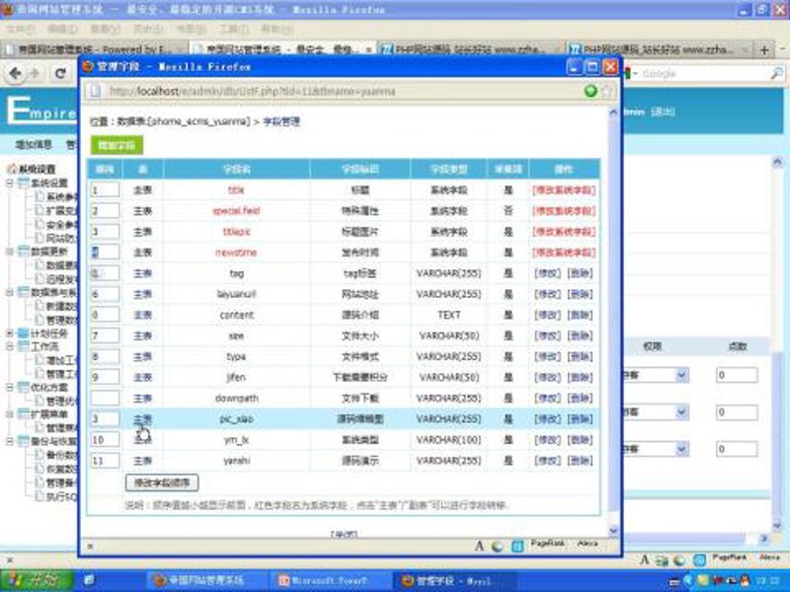Open the 文件 menu in Firefox
790x592 pixels.
pos(21,30)
